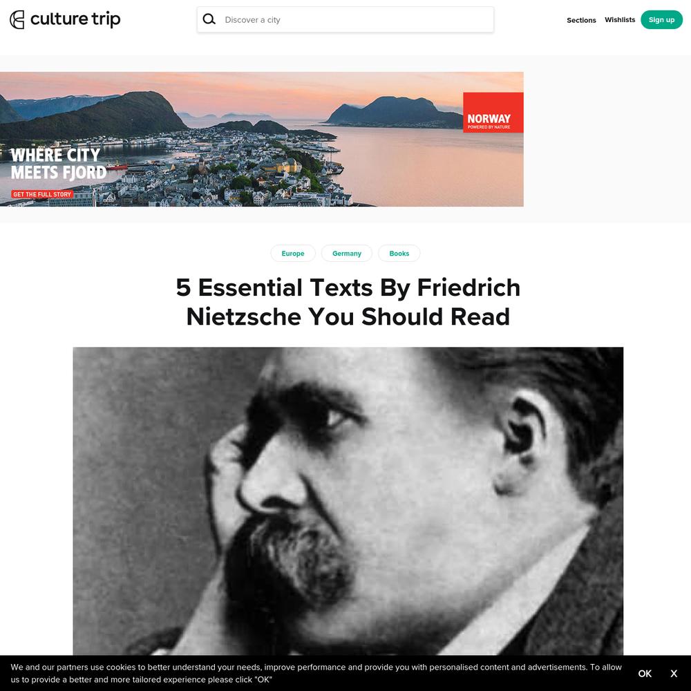This screenshot has width=691, height=691.
Task: Click the magnifying glass search icon
Action: (x=209, y=19)
